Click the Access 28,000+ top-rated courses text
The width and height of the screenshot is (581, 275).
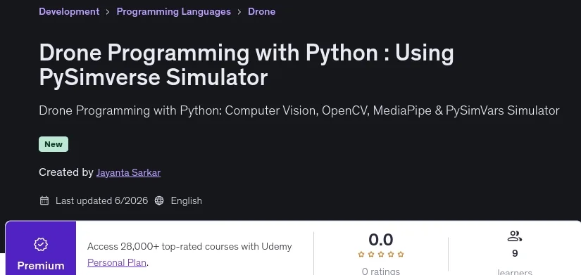coord(189,246)
